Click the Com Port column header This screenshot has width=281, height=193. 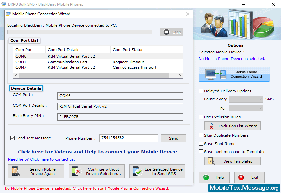(x=30, y=50)
